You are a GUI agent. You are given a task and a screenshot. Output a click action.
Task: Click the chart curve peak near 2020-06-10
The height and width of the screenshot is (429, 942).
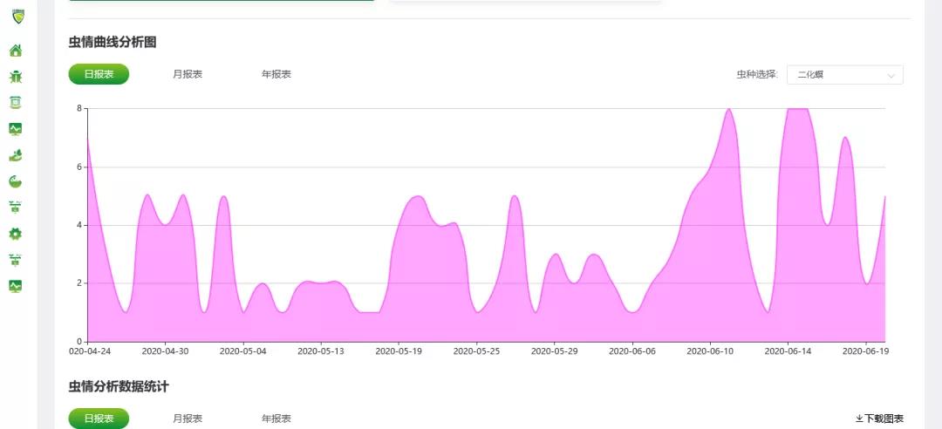(729, 110)
